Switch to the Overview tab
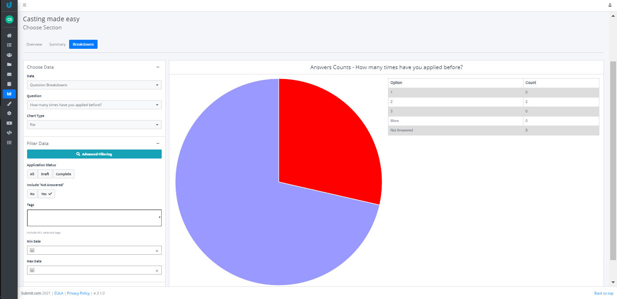This screenshot has width=617, height=299. click(x=34, y=44)
